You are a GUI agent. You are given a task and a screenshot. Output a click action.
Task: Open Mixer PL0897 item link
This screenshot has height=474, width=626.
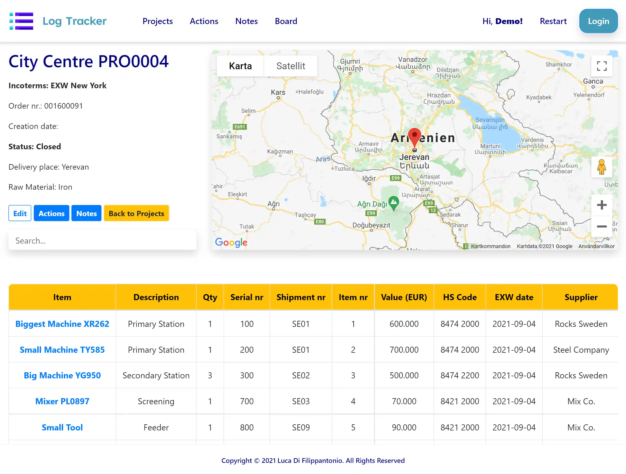pyautogui.click(x=62, y=401)
